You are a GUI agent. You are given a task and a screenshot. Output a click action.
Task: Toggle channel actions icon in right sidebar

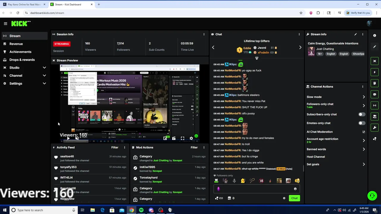pyautogui.click(x=374, y=117)
